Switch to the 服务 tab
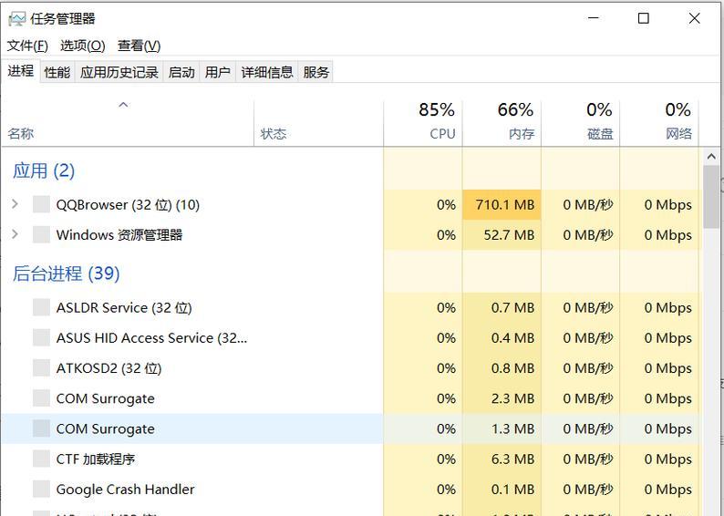The height and width of the screenshot is (516, 724). (315, 72)
